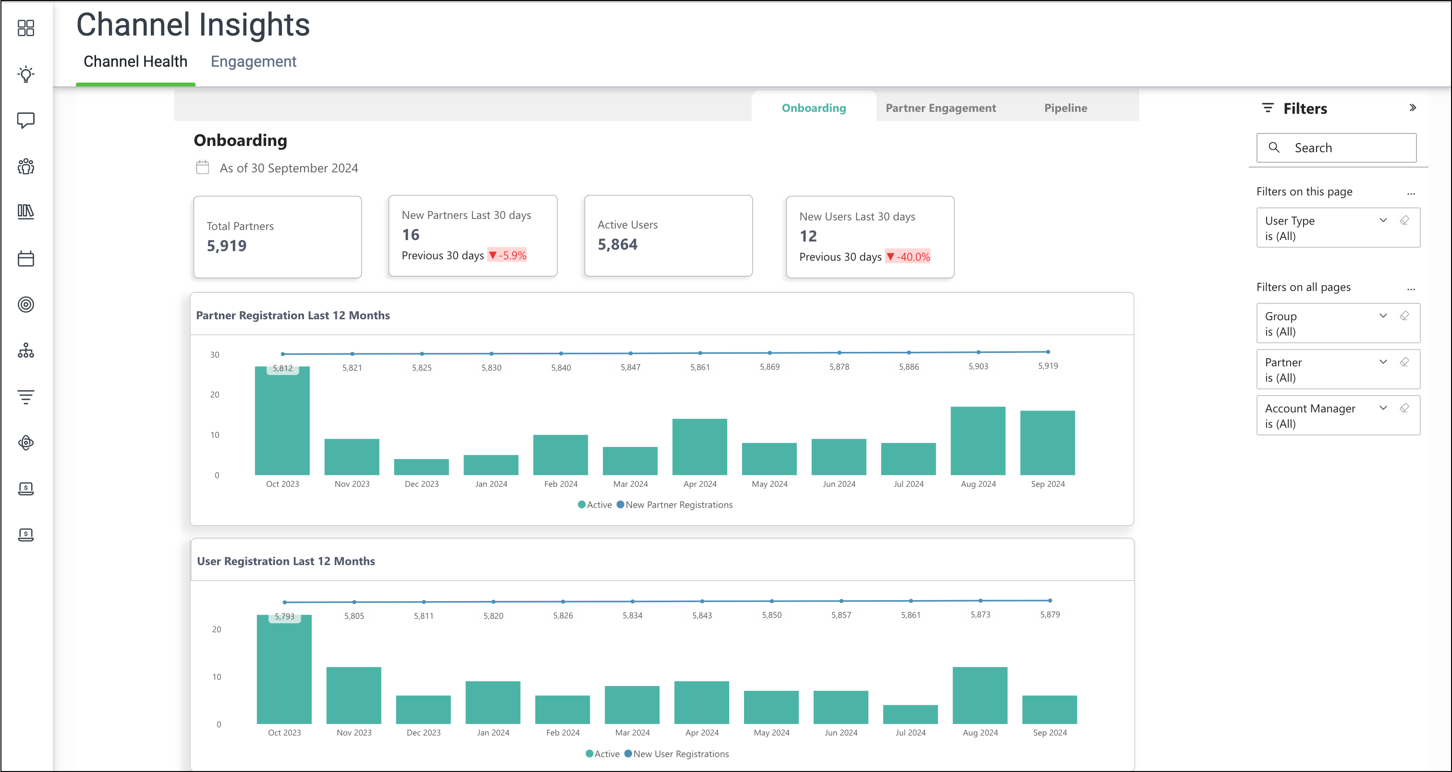Select the Partner Engagement report tab

click(x=940, y=108)
